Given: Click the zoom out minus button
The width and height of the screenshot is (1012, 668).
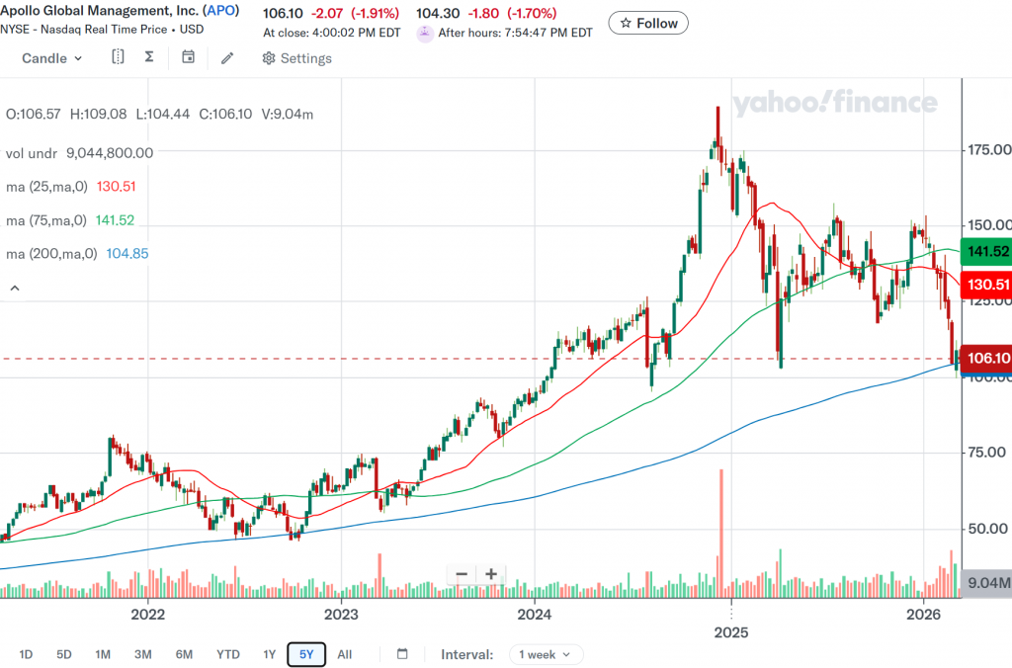Looking at the screenshot, I should [462, 574].
